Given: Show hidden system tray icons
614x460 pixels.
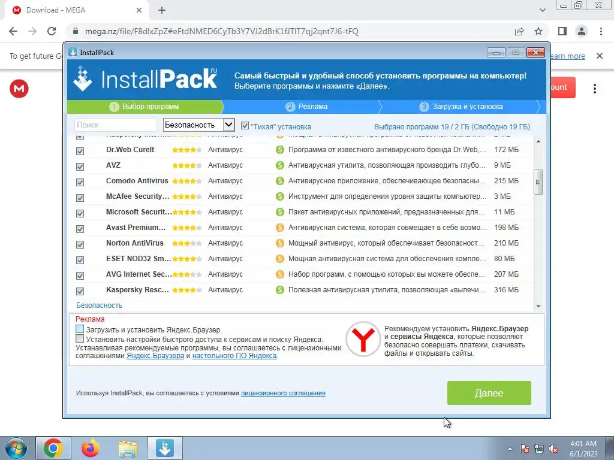Looking at the screenshot, I should point(510,449).
